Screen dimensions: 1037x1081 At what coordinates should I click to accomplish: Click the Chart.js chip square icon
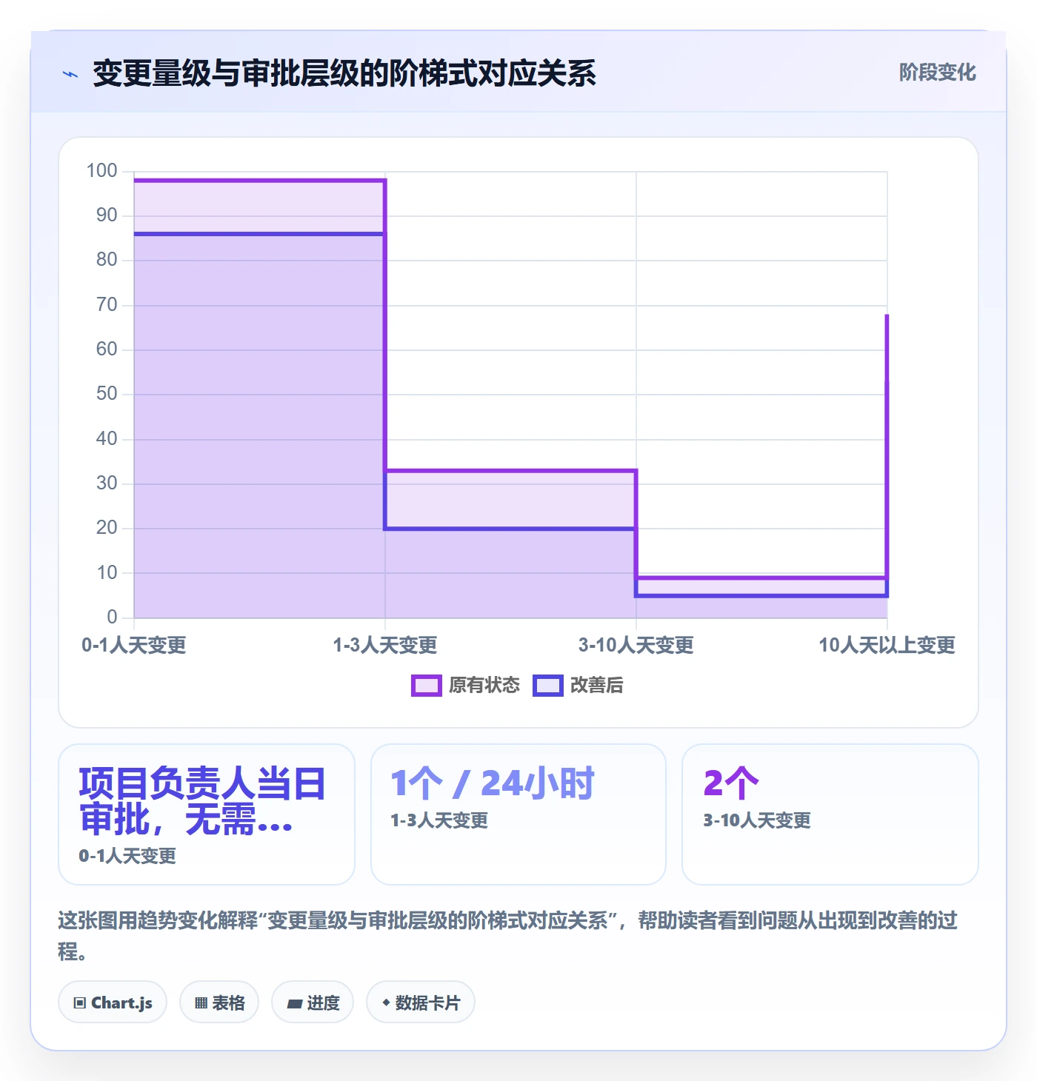point(80,1003)
